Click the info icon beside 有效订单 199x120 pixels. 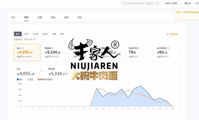coord(139,48)
